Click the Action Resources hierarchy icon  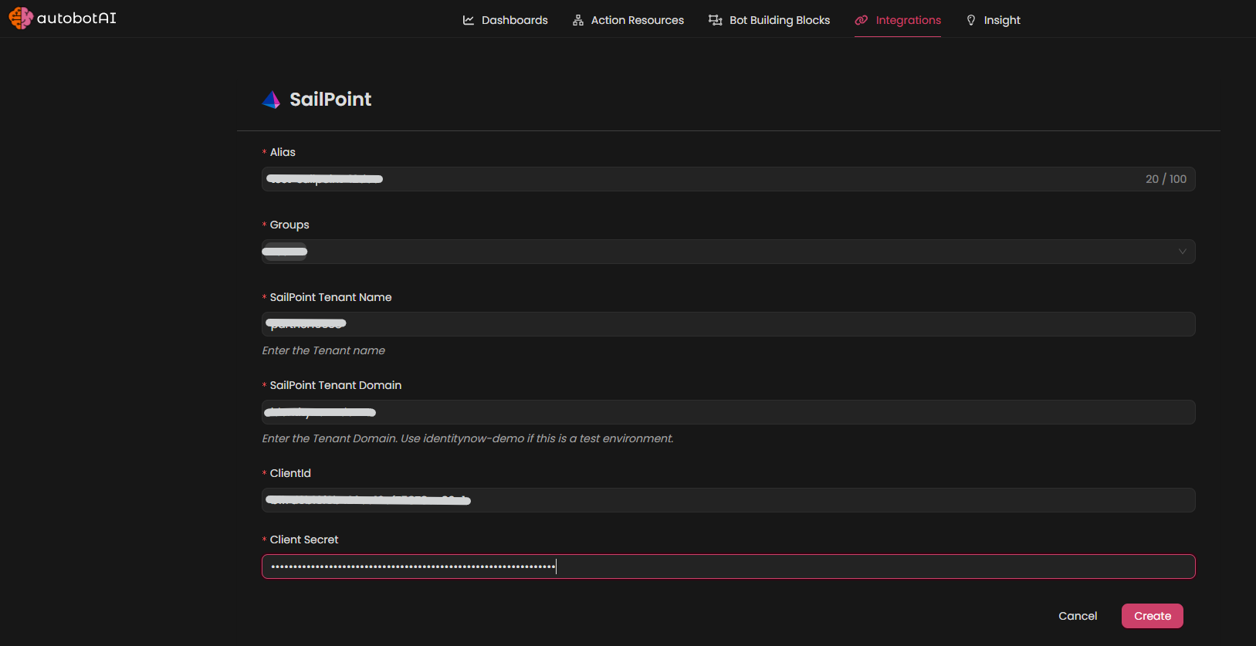click(578, 20)
